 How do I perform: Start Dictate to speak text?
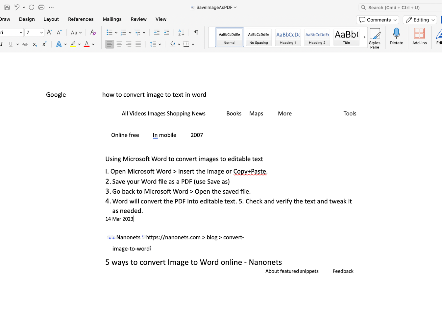click(396, 37)
